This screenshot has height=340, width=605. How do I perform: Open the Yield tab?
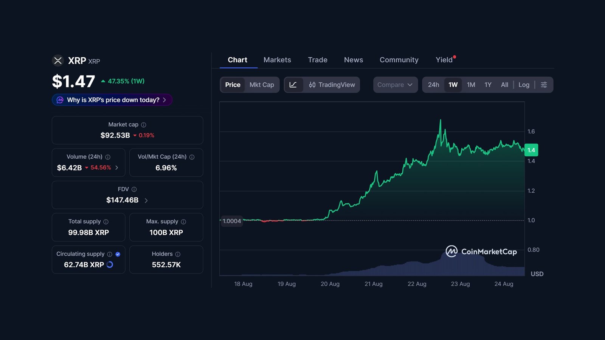pyautogui.click(x=444, y=60)
